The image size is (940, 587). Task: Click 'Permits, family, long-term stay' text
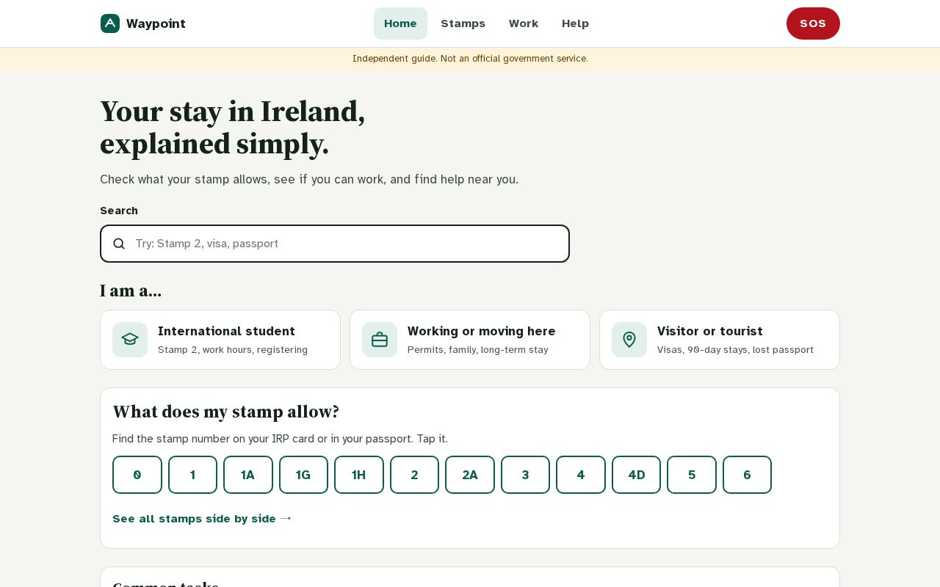coord(478,350)
